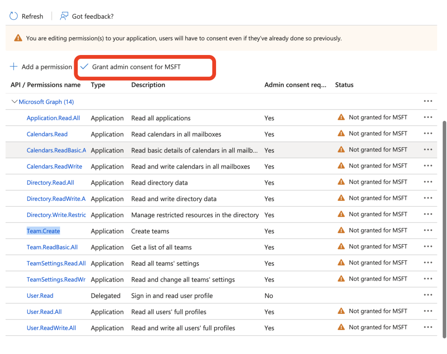
Task: Open the ellipsis menu for Directory.ReadWrite.A row
Action: [x=428, y=198]
